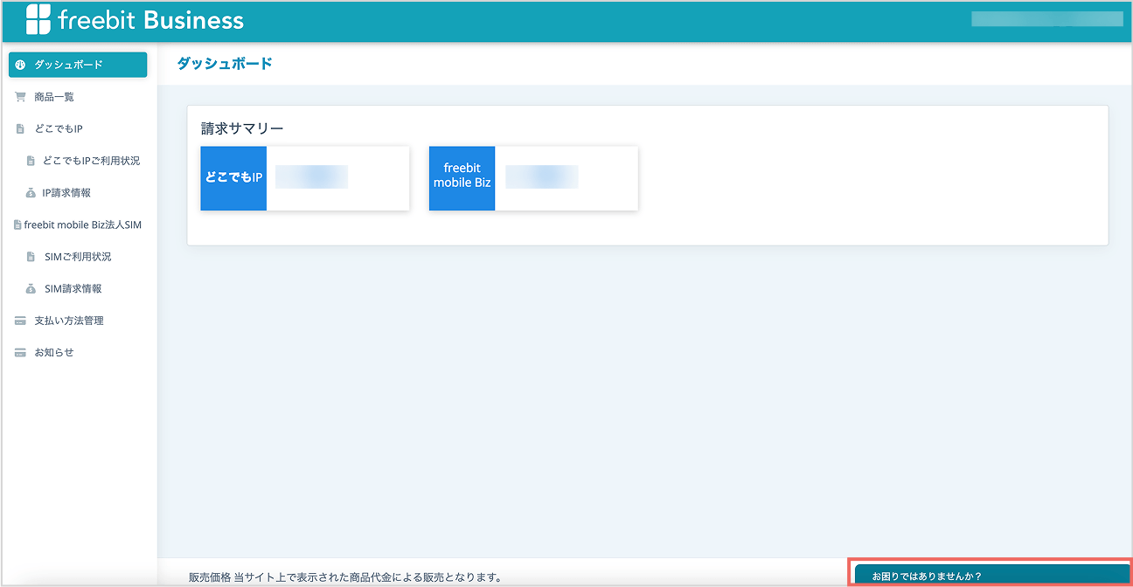Viewport: 1133px width, 587px height.
Task: Click the blue どこでもIP summary tile
Action: point(233,178)
